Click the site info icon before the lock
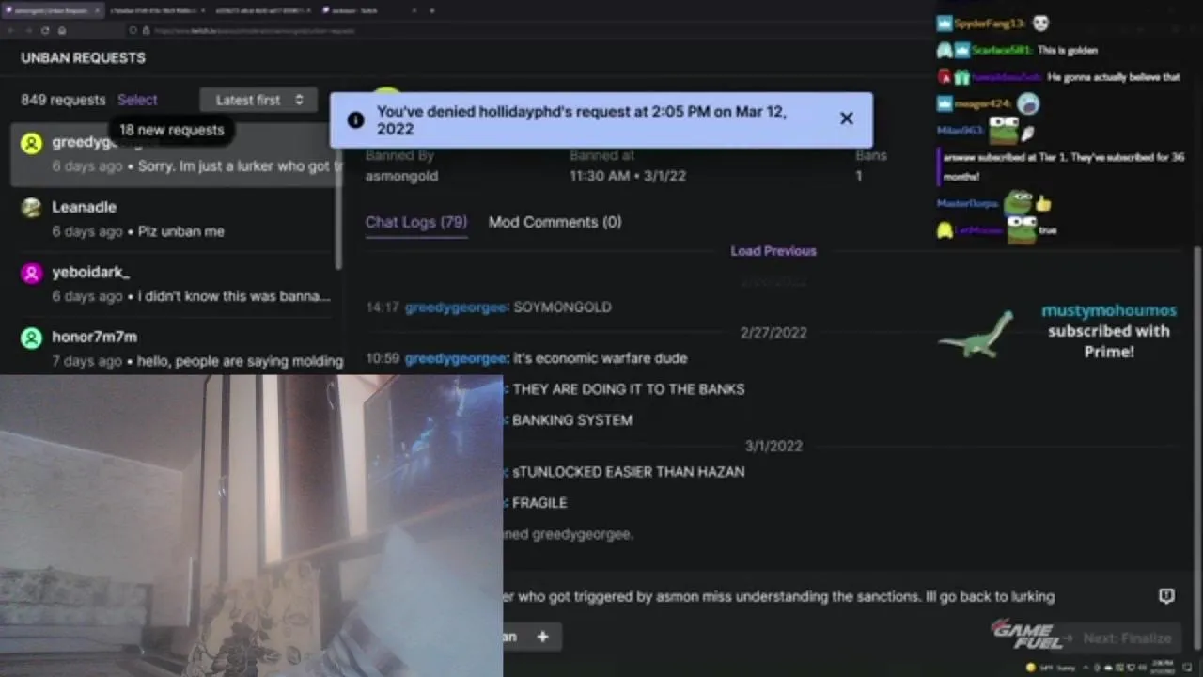 133,30
